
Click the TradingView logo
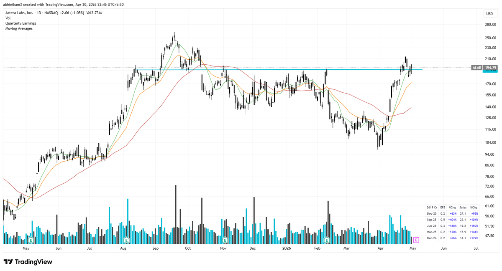coord(28,262)
